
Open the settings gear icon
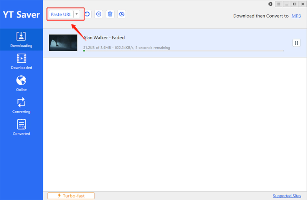[x=270, y=4]
